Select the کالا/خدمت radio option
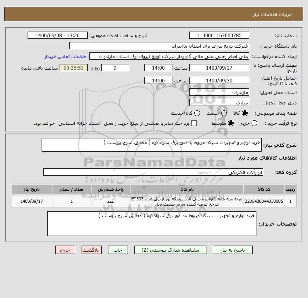Image resolution: width=308 pixels, height=298 pixels. [197, 113]
